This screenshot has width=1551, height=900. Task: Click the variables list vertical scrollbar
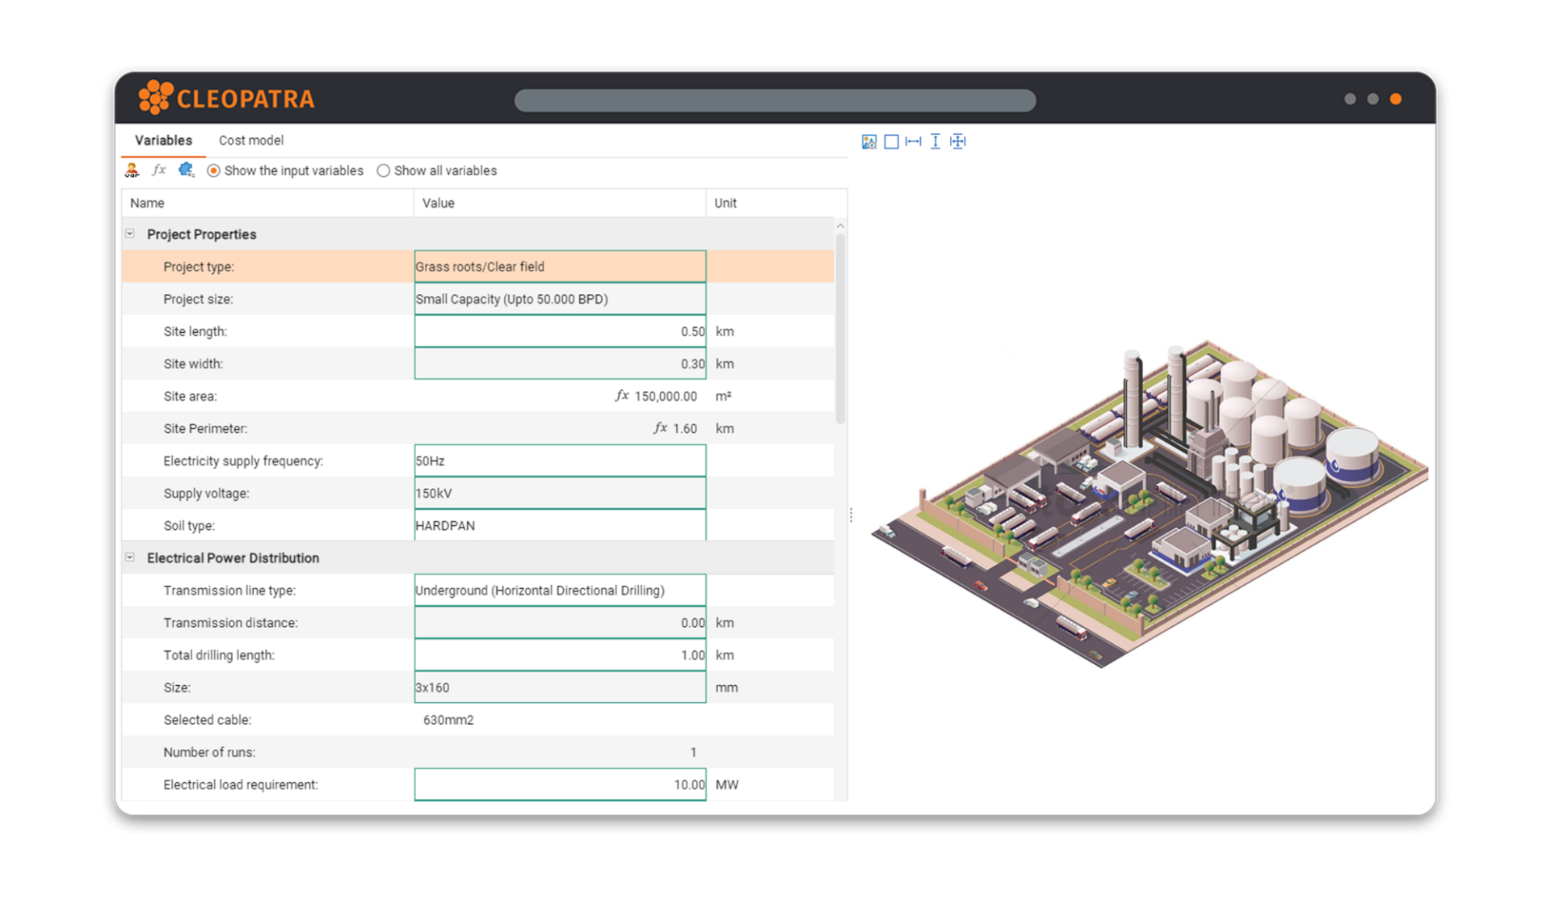pos(840,329)
